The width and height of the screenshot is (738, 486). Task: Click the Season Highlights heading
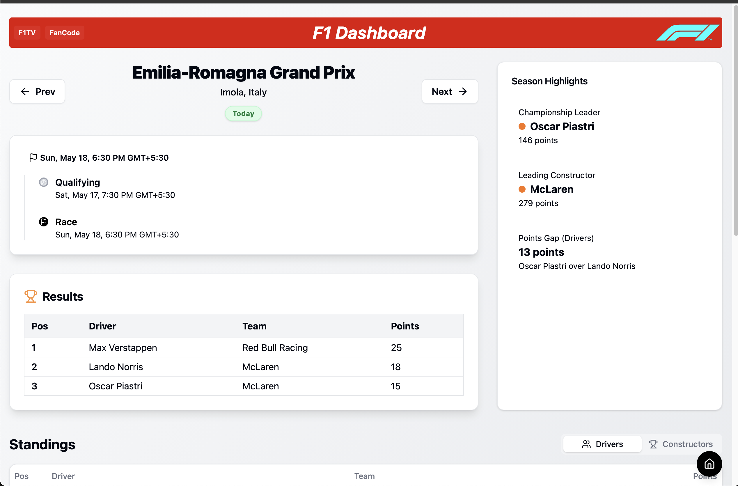click(x=549, y=81)
